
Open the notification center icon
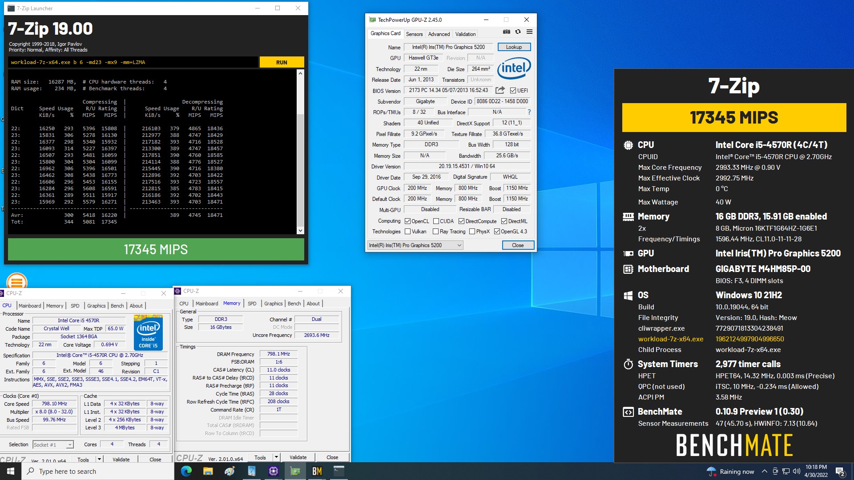pos(840,472)
